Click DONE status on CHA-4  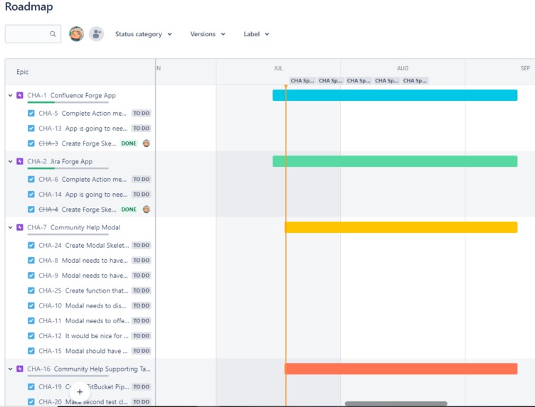[129, 209]
